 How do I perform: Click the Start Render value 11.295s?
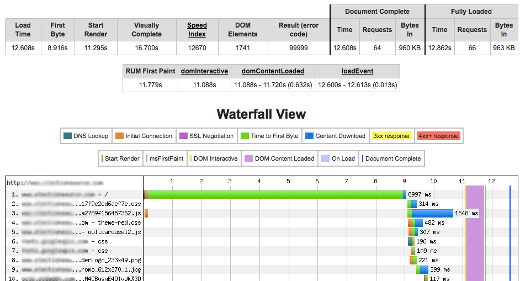coord(96,48)
